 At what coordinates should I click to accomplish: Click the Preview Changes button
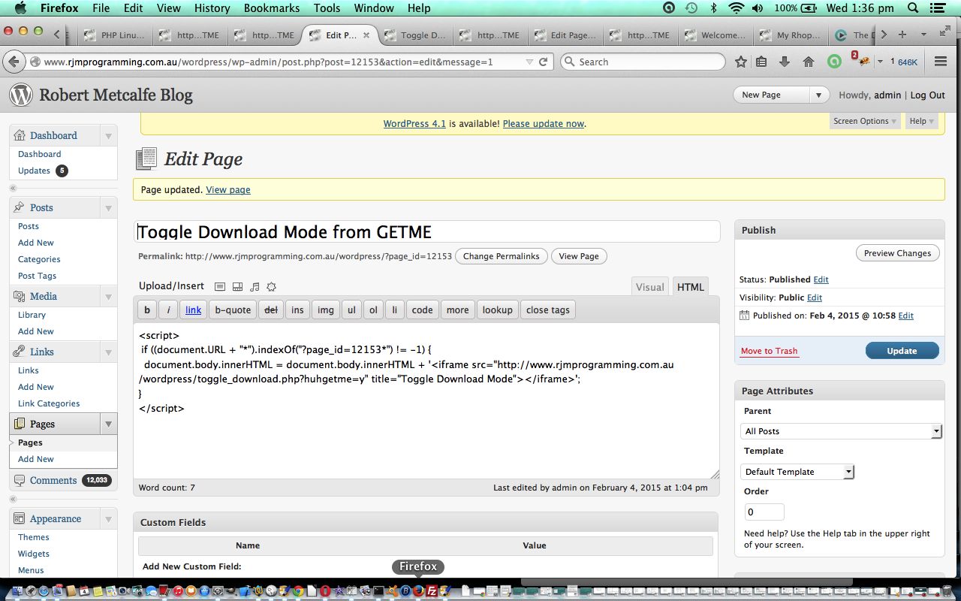(x=897, y=253)
